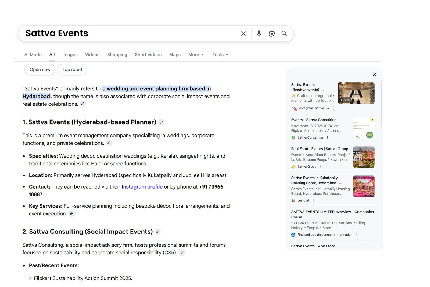Clear the search query with the X icon
This screenshot has height=287, width=430.
(243, 33)
